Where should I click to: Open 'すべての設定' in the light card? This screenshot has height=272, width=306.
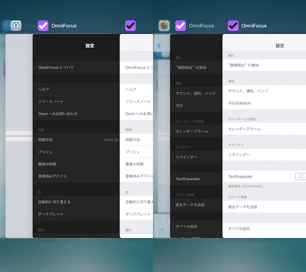(x=264, y=229)
